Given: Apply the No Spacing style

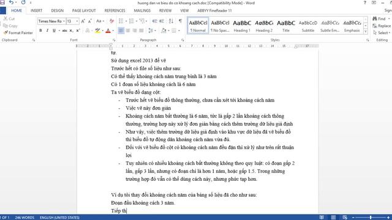Looking at the screenshot, I should [x=220, y=26].
